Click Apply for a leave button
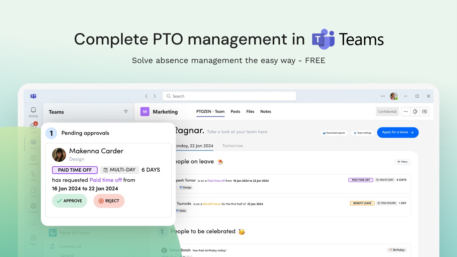This screenshot has height=257, width=457. 398,132
